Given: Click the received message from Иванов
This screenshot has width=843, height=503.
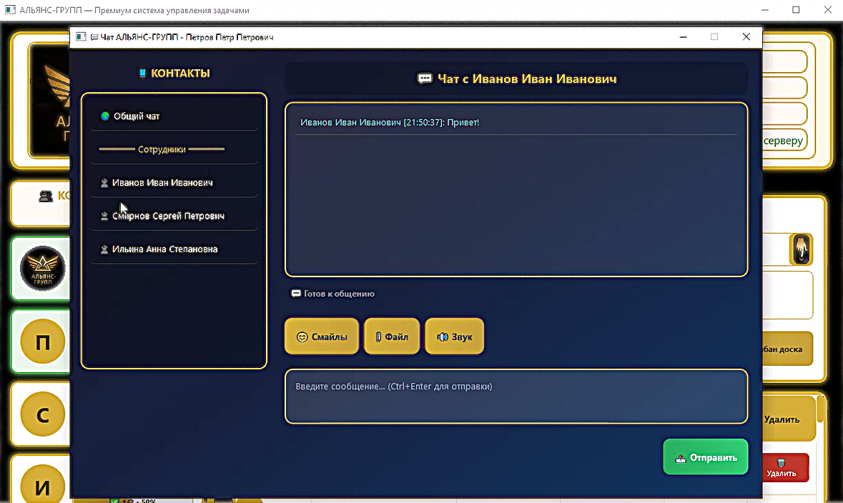Looking at the screenshot, I should point(390,122).
